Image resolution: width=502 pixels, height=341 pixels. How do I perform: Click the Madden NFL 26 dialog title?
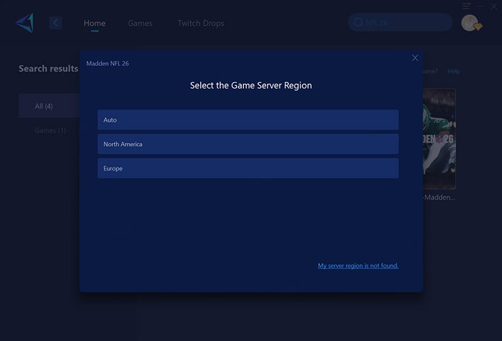click(107, 63)
